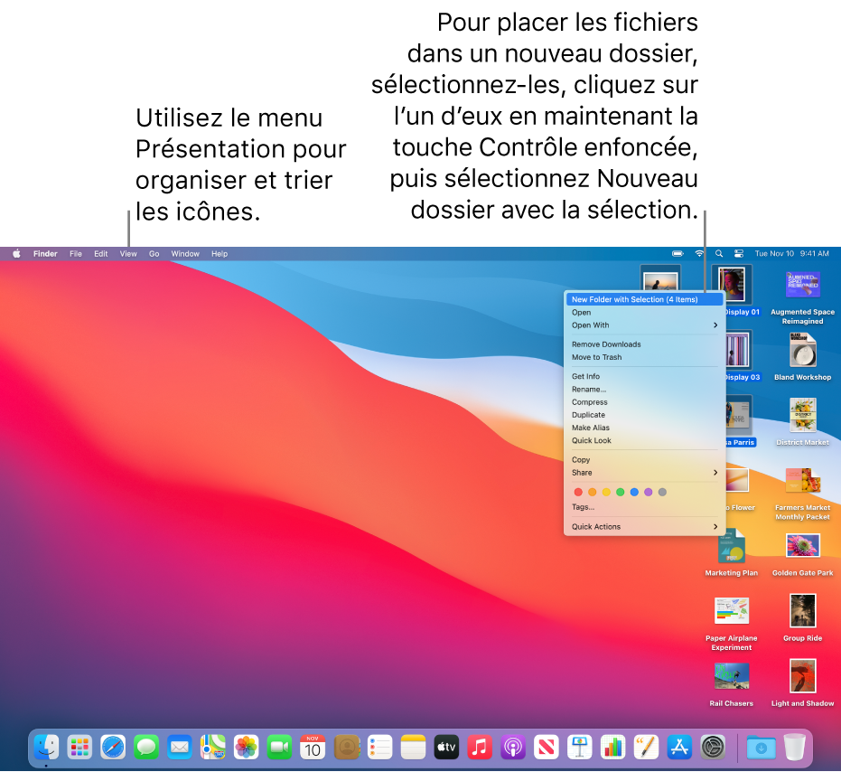Launch Pages from the Dock
The image size is (841, 772).
coord(646,747)
